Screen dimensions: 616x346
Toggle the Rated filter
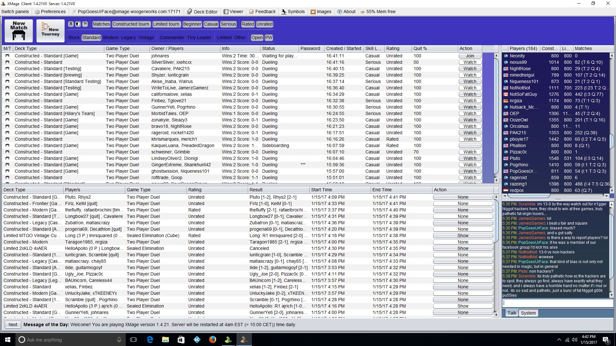pos(248,24)
